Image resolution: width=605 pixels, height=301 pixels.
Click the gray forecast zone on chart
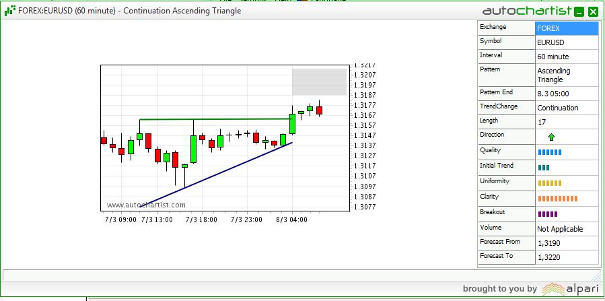pyautogui.click(x=319, y=81)
